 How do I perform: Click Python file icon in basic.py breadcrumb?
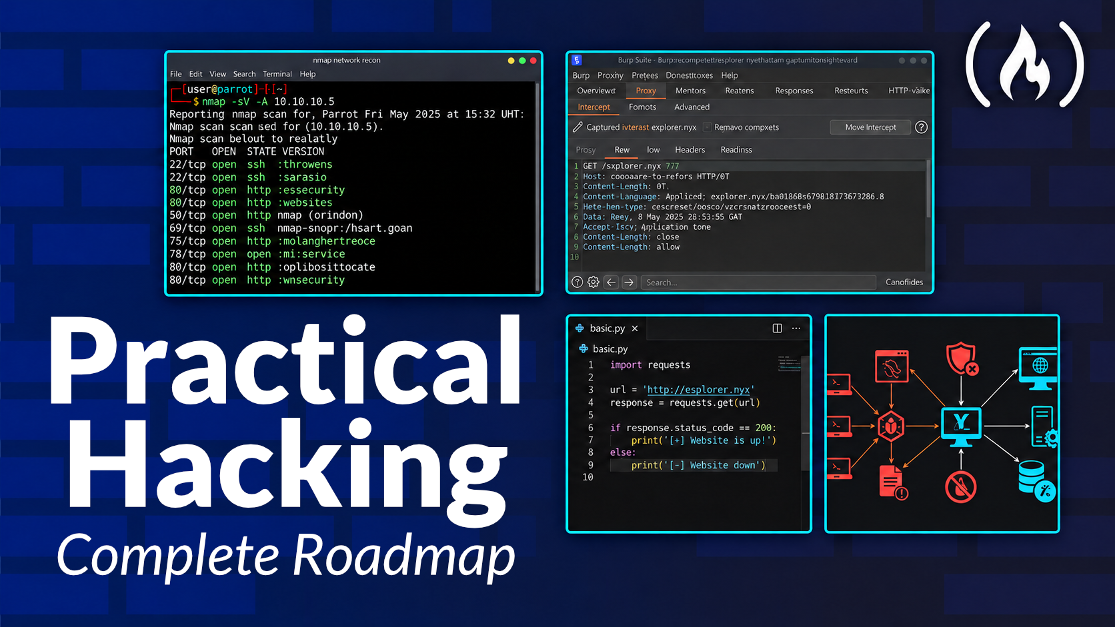pos(584,348)
